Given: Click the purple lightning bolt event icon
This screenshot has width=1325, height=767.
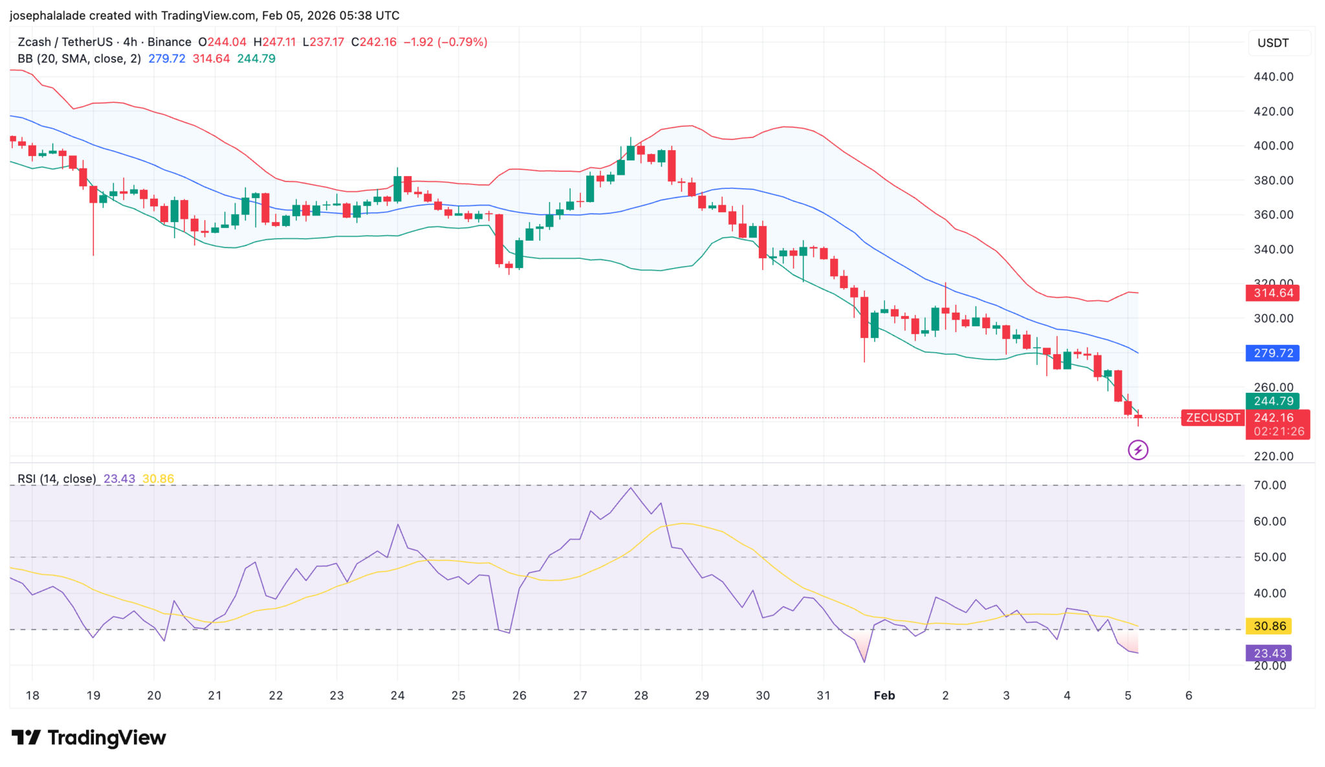Looking at the screenshot, I should (x=1137, y=449).
